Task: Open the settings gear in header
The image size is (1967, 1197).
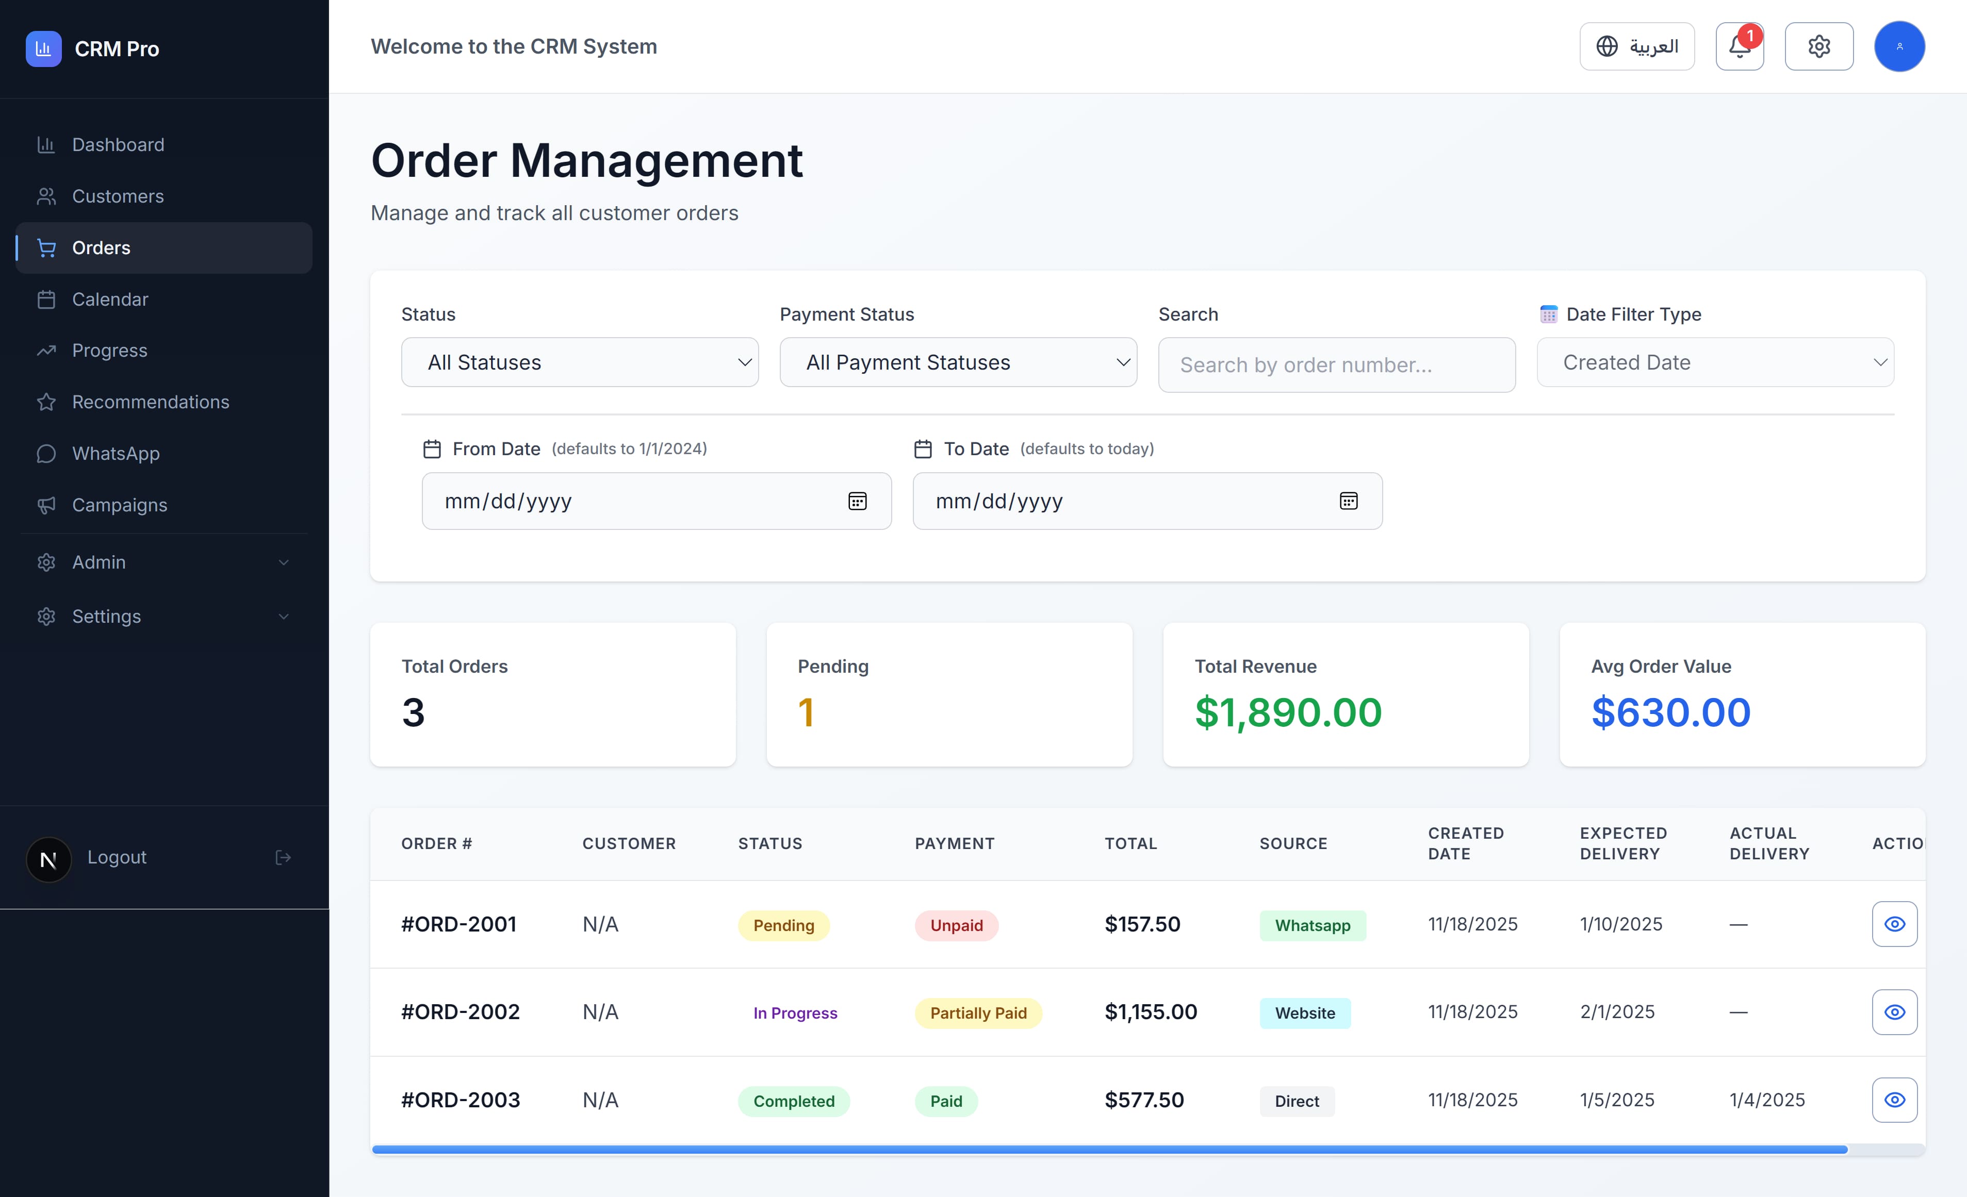Action: tap(1818, 46)
